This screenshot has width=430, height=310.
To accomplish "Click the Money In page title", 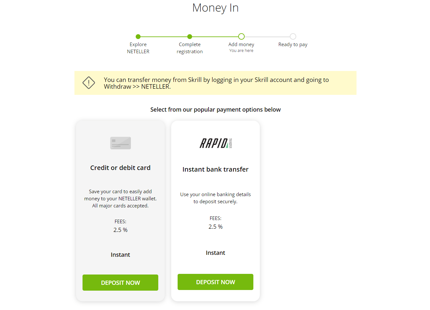I will click(215, 8).
